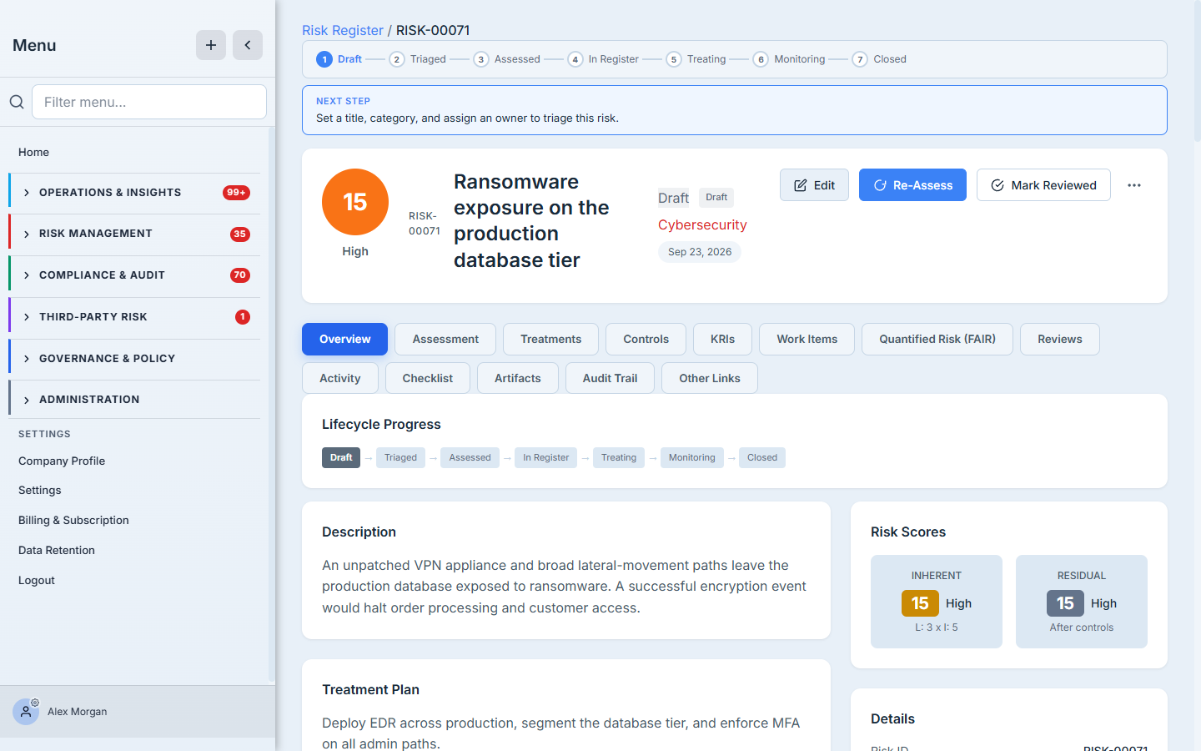Focus the Filter menu search field
The image size is (1201, 751).
coord(149,102)
